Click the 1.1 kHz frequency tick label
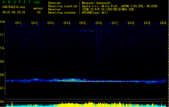Screen dimensions: 169x107 pos(2,35)
